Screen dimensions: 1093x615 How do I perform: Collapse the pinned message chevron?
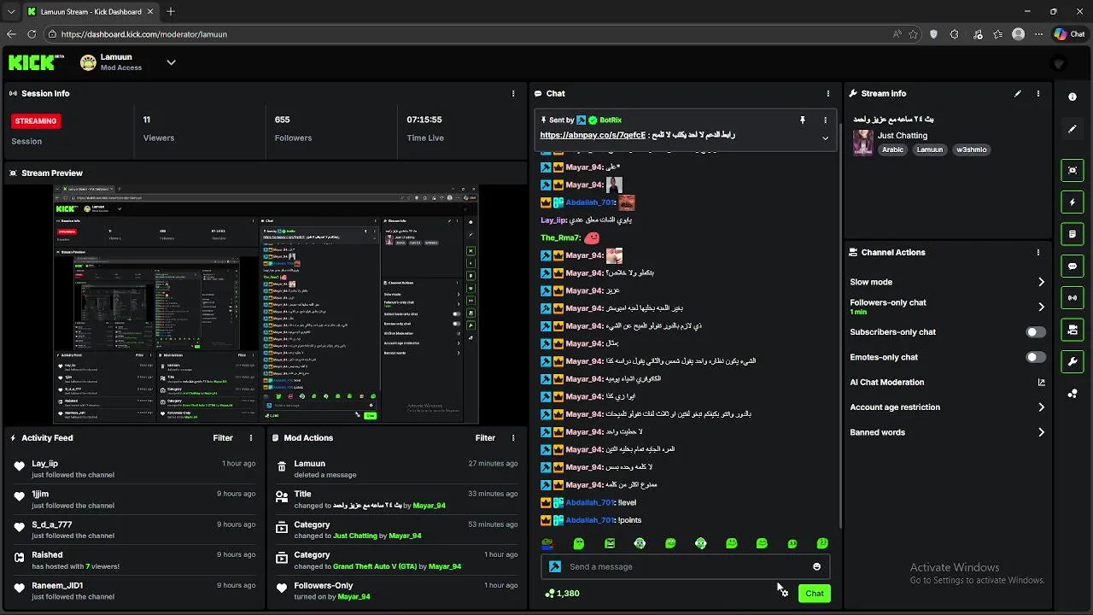pos(825,138)
